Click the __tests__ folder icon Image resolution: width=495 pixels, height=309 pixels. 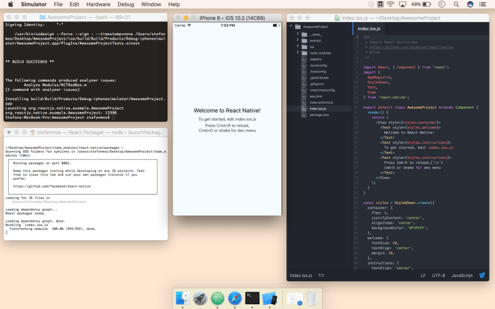tap(304, 35)
